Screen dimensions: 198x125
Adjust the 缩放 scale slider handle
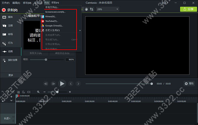(46, 60)
